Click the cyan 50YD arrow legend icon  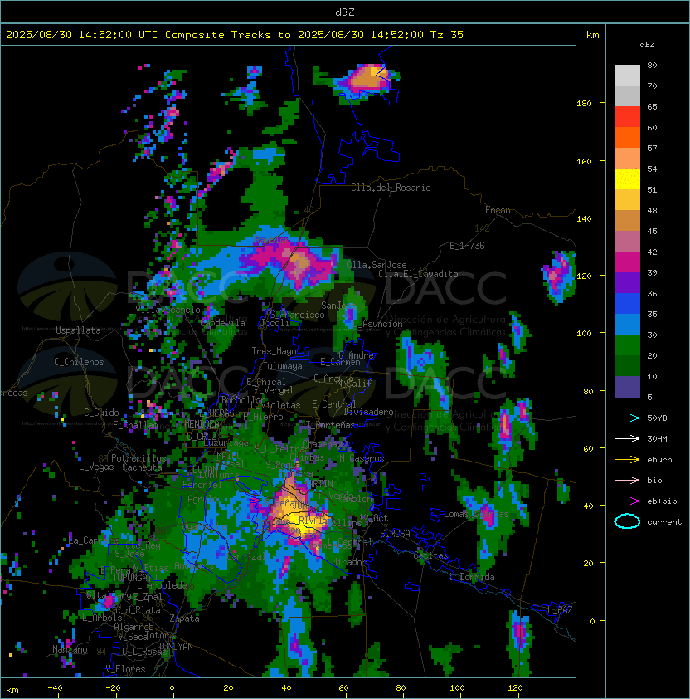[627, 418]
